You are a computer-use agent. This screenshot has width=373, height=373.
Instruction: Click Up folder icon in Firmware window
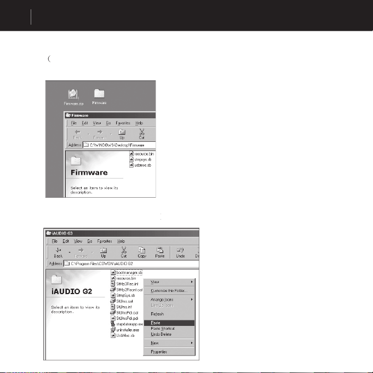click(x=122, y=134)
